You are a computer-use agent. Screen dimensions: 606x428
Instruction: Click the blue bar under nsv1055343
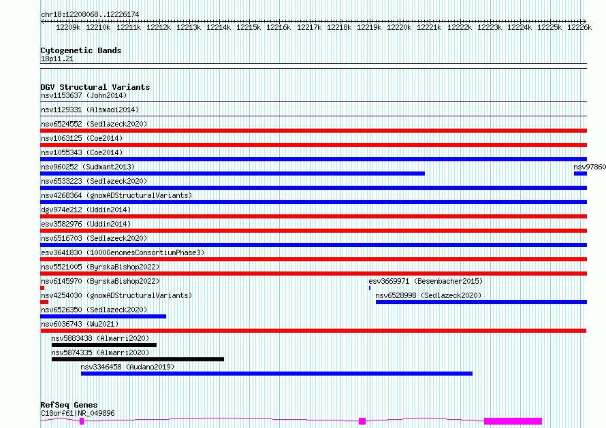point(313,159)
